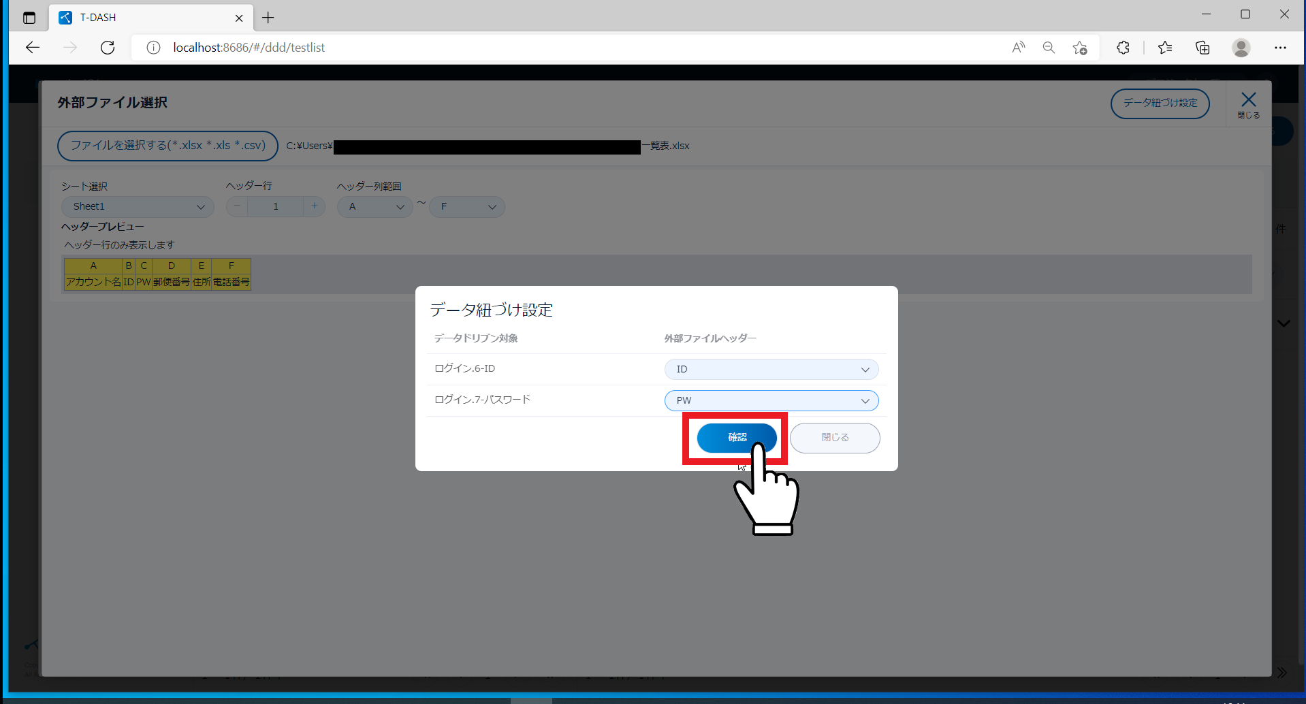Click the 確認 confirm button
The image size is (1306, 704).
coord(737,438)
